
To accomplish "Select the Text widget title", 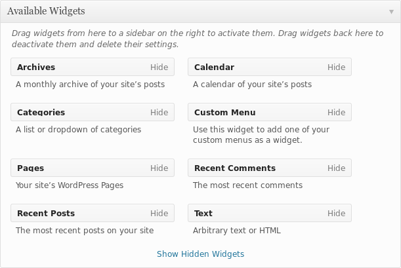I will pyautogui.click(x=203, y=213).
